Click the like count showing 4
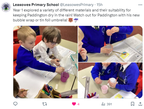The width and height of the screenshot is (144, 109). pos(78,104)
